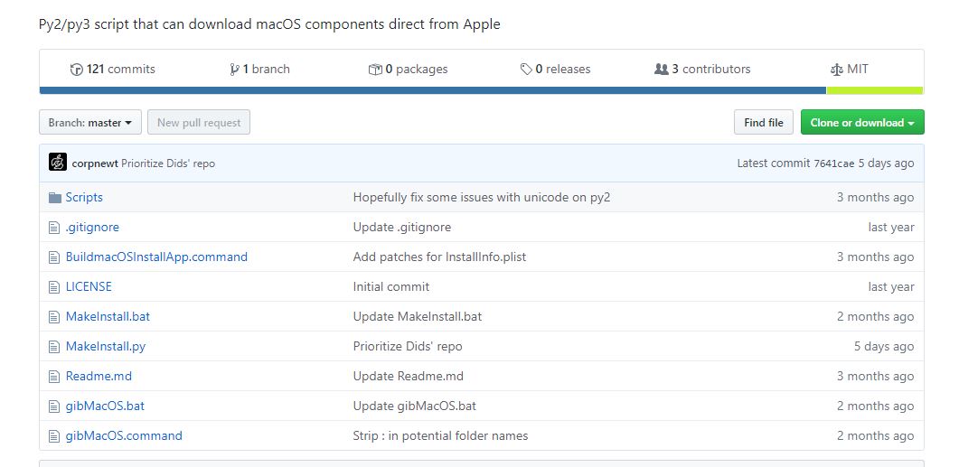Click the packages box icon
The height and width of the screenshot is (467, 959).
pyautogui.click(x=375, y=70)
